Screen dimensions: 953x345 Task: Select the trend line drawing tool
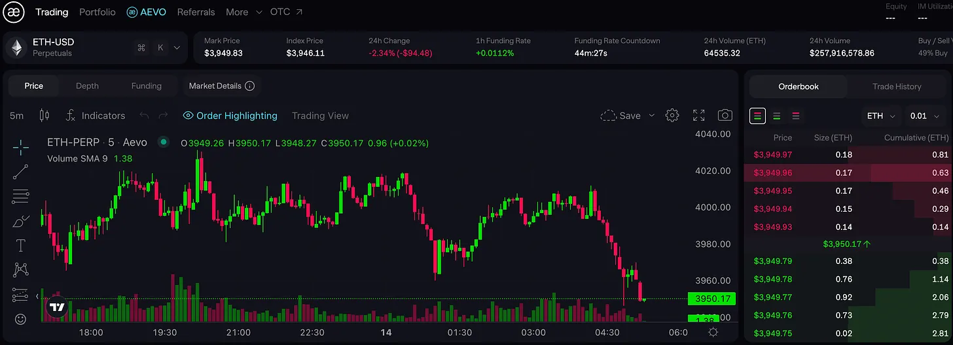pos(20,172)
